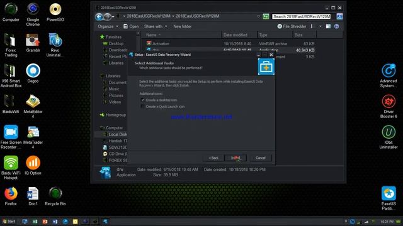Click the Start button on the taskbar
The height and width of the screenshot is (226, 403).
click(9, 222)
